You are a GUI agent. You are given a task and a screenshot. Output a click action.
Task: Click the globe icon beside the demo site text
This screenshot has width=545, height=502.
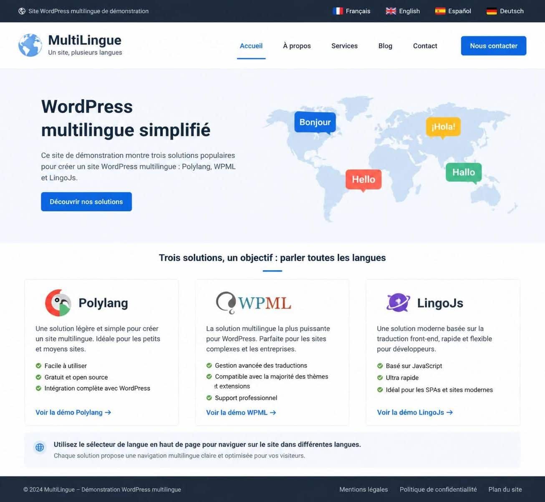(22, 11)
